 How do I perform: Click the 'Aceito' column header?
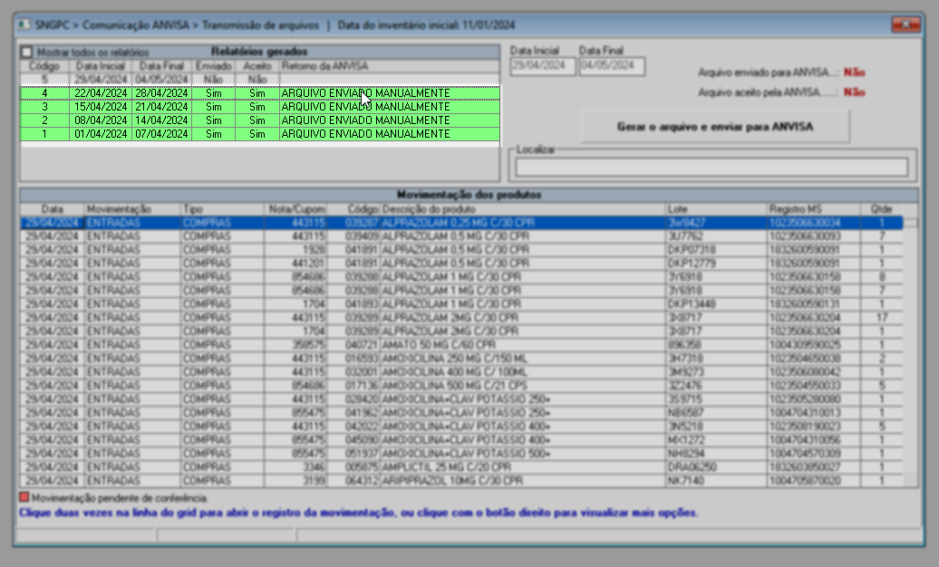257,66
